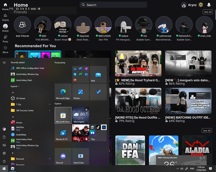The height and width of the screenshot is (172, 216).
Task: Click the Roblox taskbar icon
Action: [x=13, y=169]
